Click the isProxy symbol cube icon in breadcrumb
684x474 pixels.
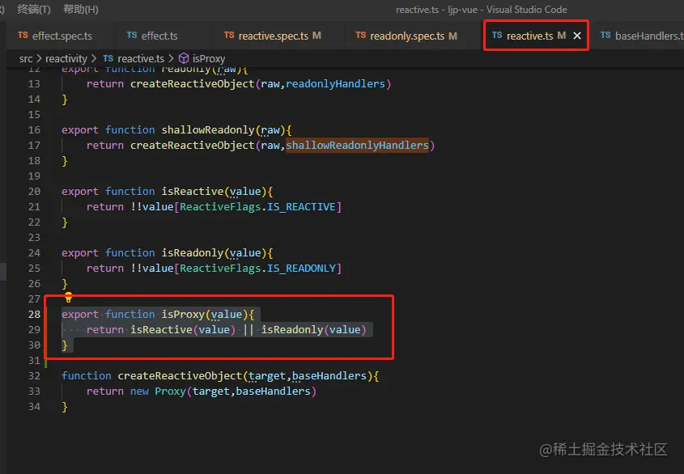tap(184, 58)
